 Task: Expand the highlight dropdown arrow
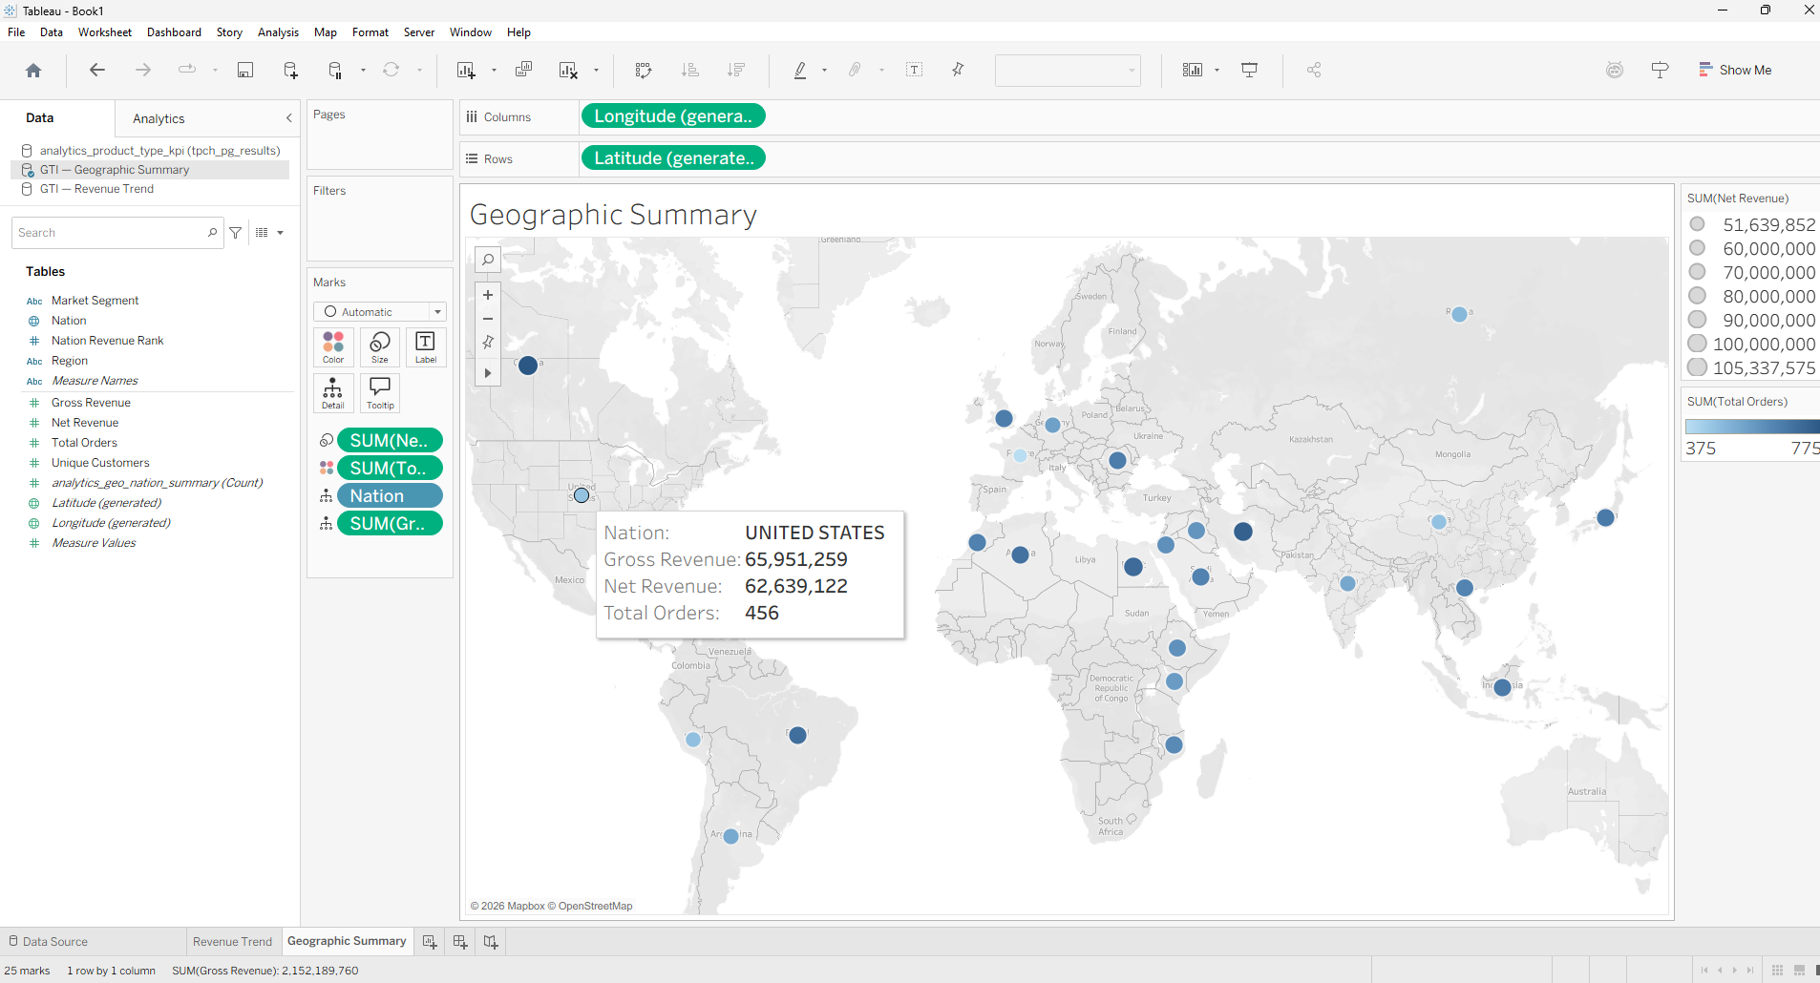pyautogui.click(x=824, y=70)
